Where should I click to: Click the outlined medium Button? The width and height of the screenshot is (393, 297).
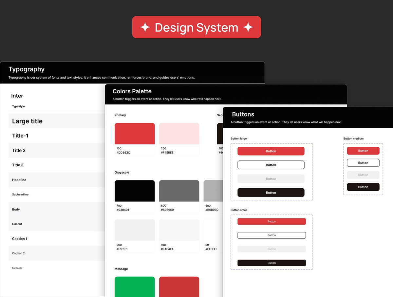click(x=363, y=163)
